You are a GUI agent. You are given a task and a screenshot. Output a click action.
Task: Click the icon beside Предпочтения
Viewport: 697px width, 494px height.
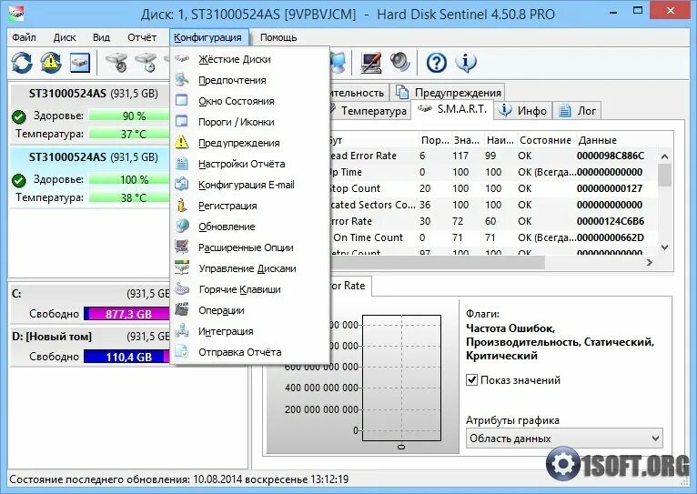point(182,79)
